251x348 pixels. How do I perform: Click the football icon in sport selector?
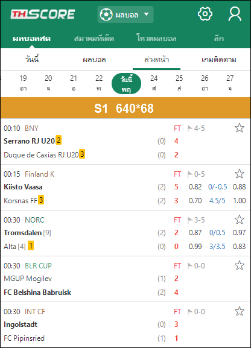coord(106,14)
